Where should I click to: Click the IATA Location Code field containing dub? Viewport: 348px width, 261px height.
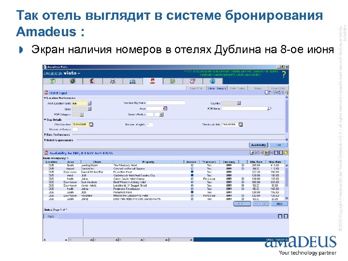(79, 103)
